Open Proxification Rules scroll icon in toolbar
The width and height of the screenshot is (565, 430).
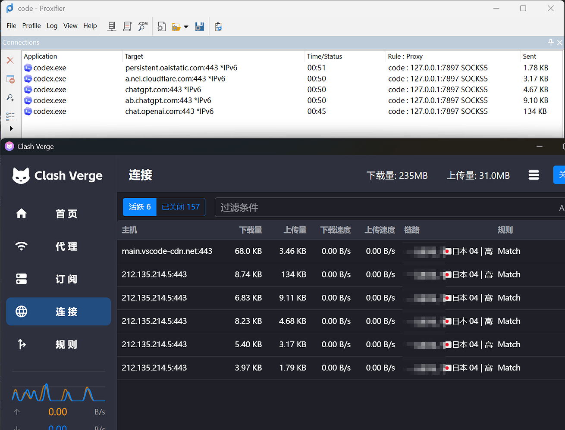click(127, 27)
